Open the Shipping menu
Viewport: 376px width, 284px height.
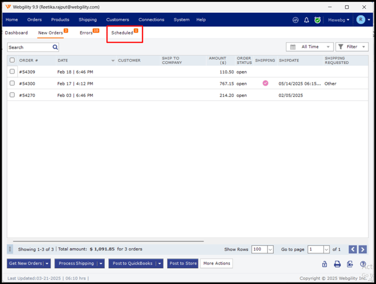(88, 20)
